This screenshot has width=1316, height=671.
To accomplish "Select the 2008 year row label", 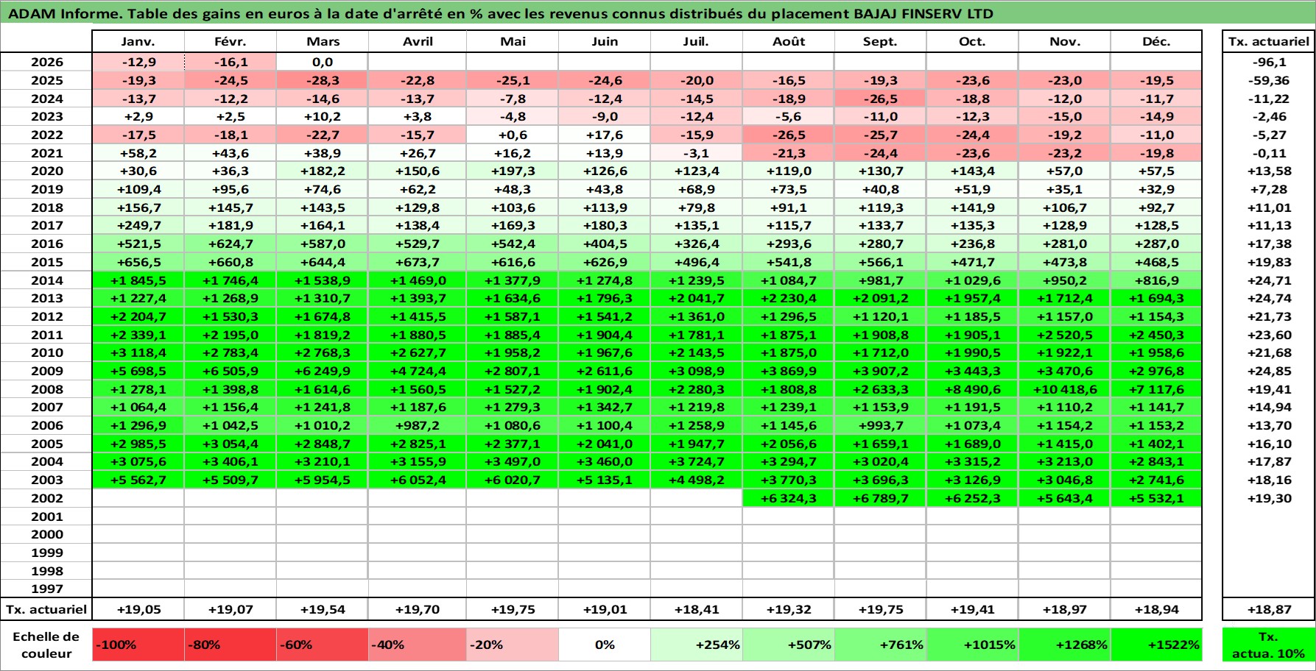I will point(46,389).
